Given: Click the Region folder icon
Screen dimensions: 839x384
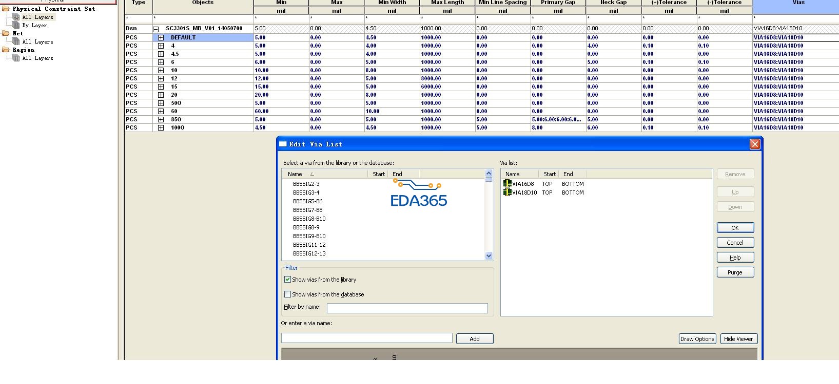Looking at the screenshot, I should [6, 50].
